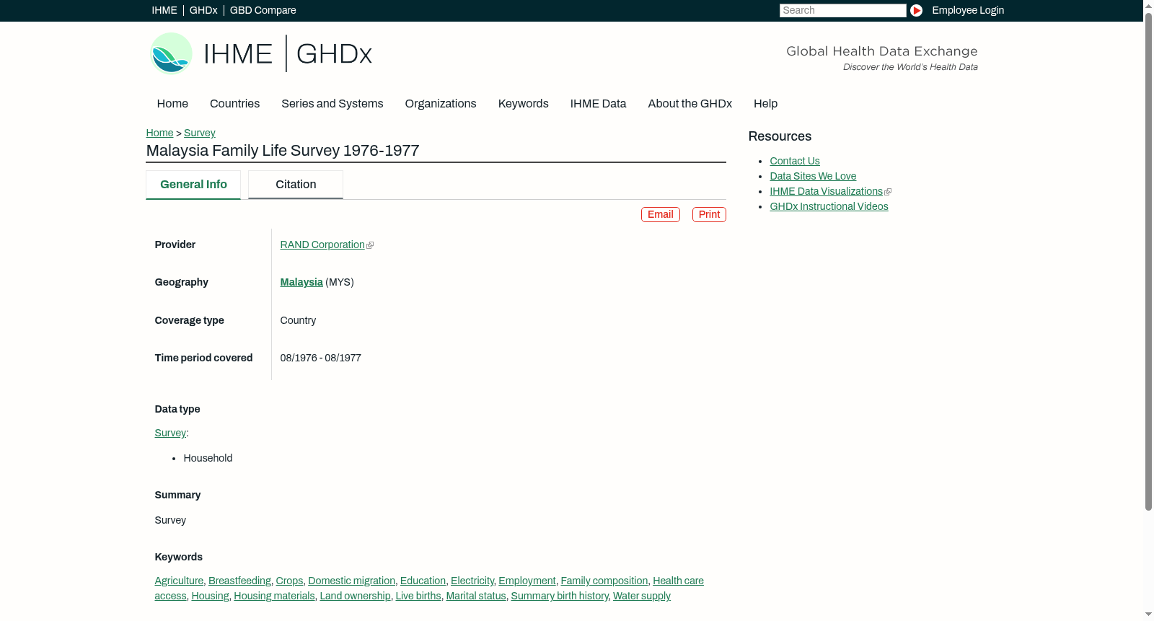Screen dimensions: 1154x621
Task: Open Contact Us resource link
Action: coord(795,162)
